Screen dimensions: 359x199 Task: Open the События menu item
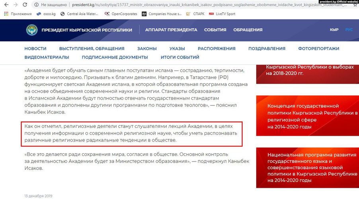click(215, 30)
